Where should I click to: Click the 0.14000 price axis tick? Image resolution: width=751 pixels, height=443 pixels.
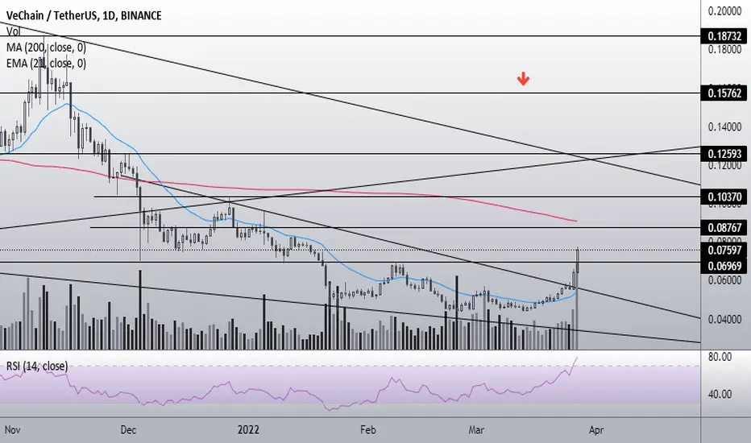click(x=724, y=127)
